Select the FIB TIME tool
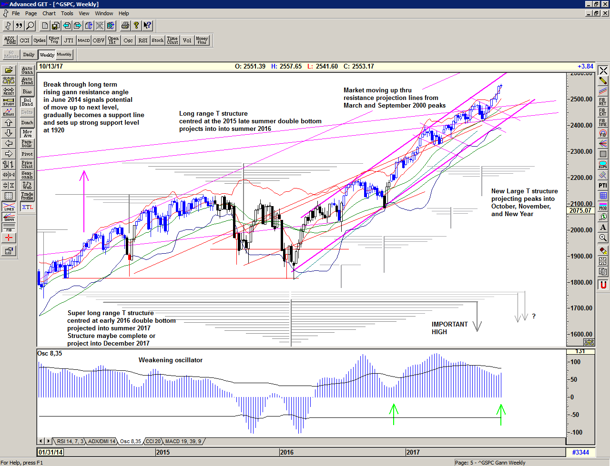Screen dimensions: 610x466 [603, 123]
